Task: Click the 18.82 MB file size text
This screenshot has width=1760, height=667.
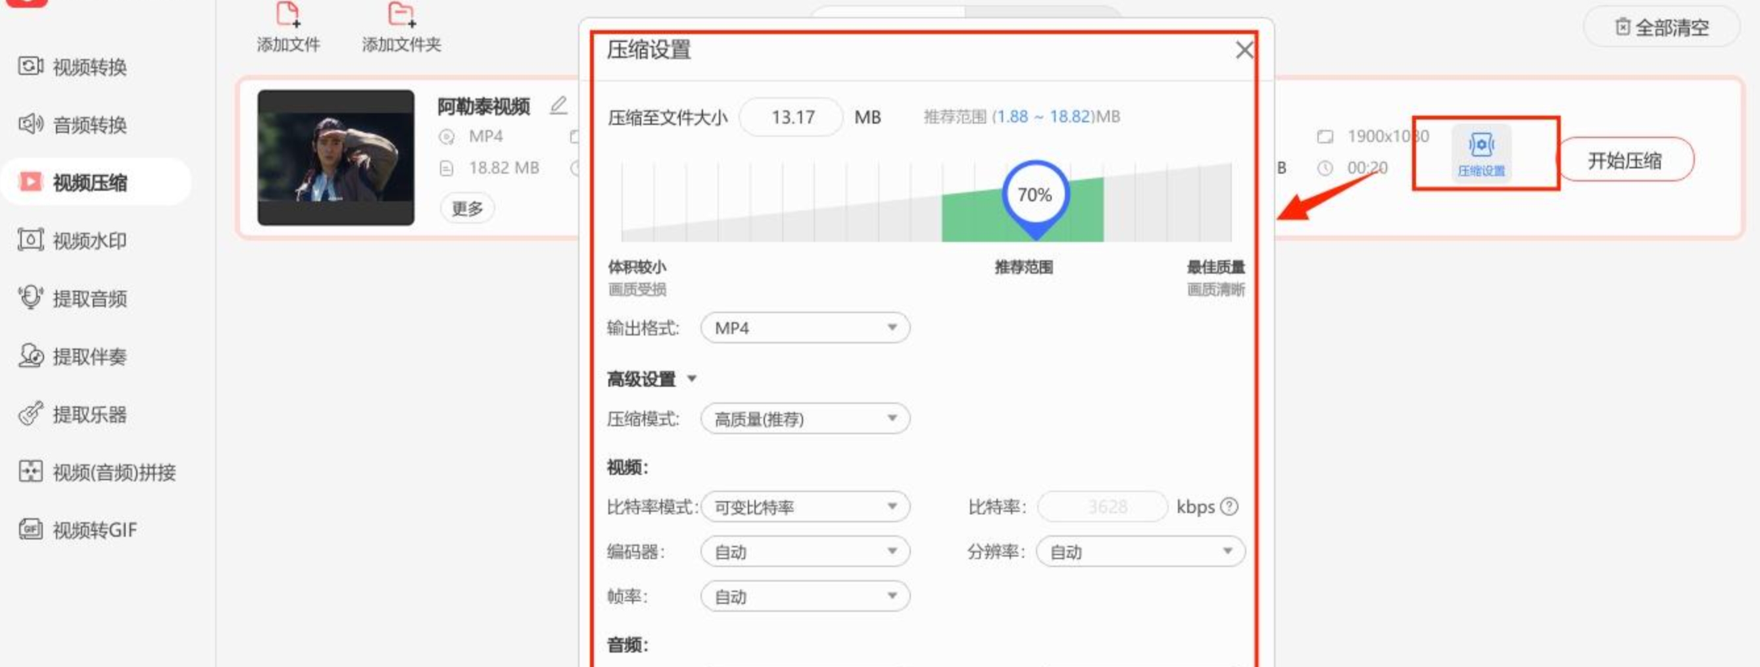Action: 504,168
